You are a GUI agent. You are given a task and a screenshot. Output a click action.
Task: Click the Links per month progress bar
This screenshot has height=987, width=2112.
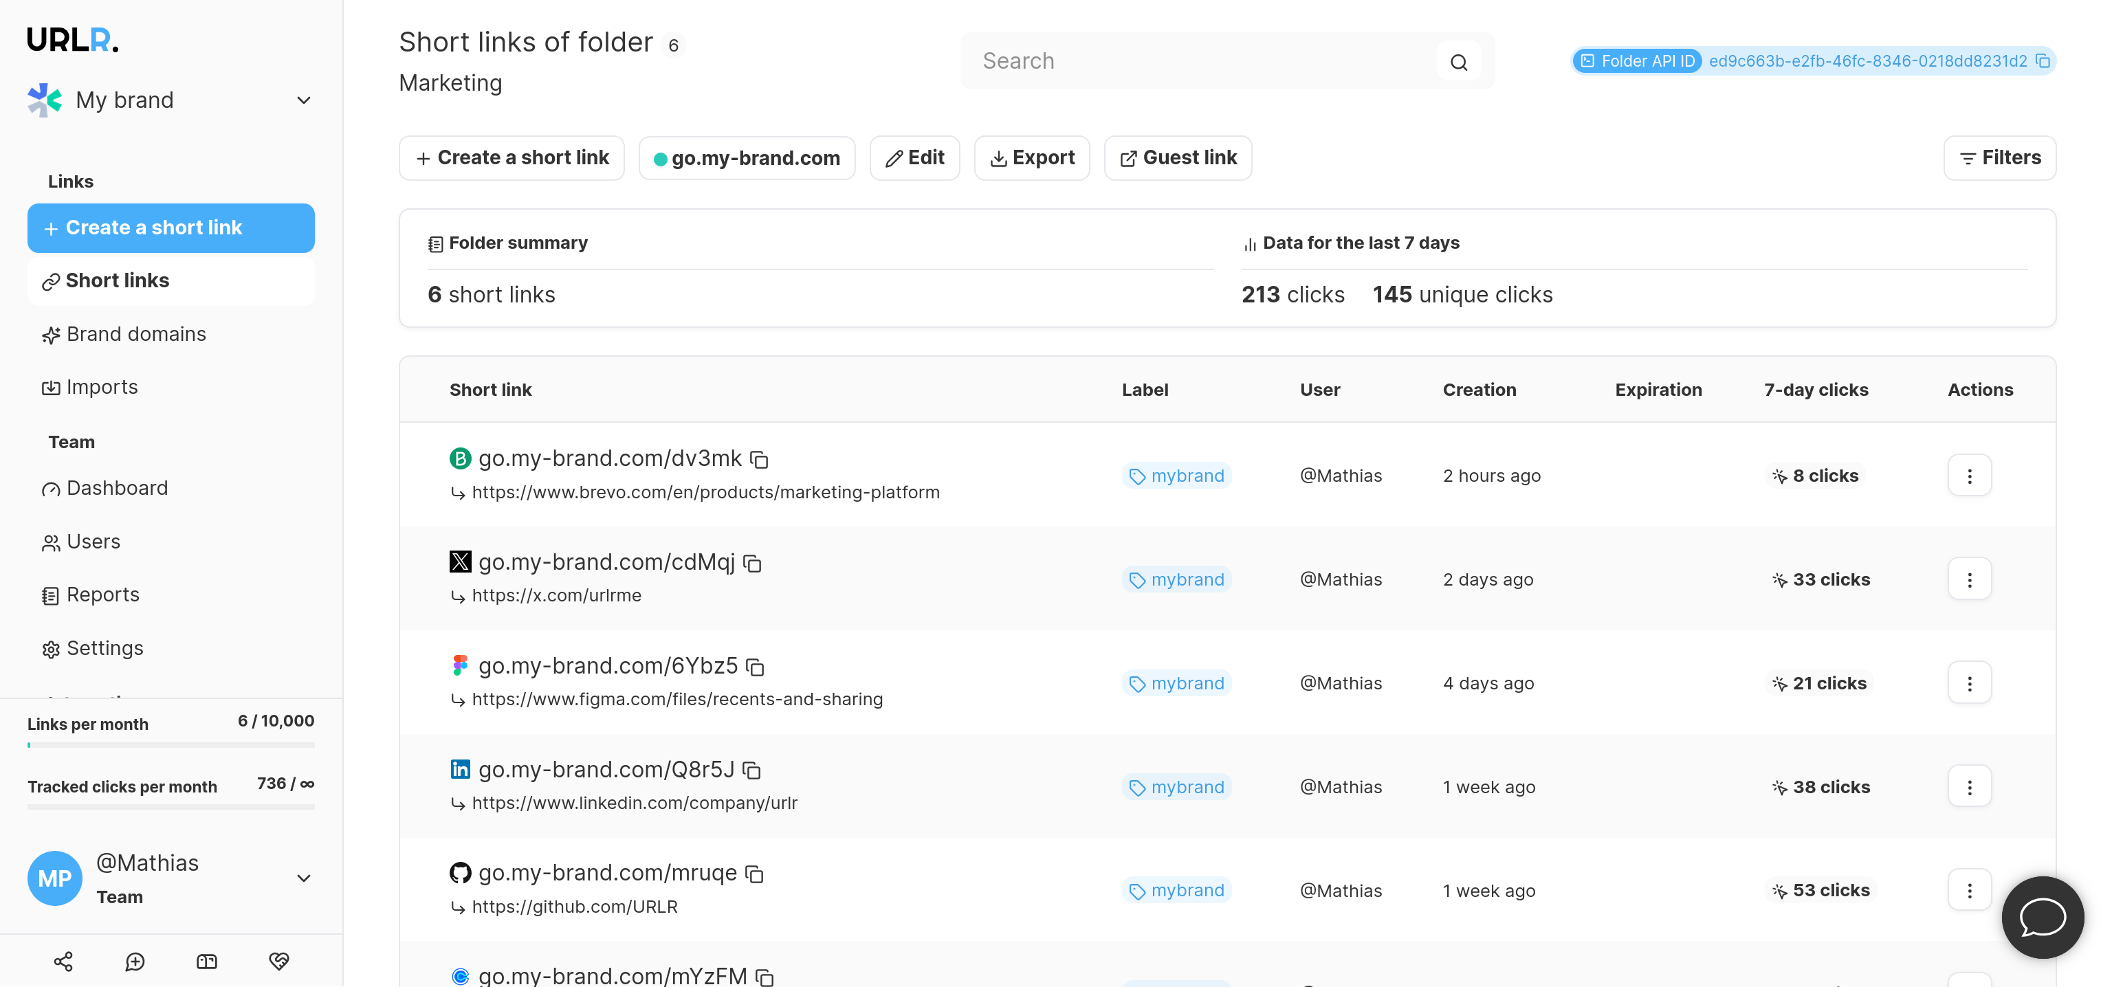[x=170, y=745]
